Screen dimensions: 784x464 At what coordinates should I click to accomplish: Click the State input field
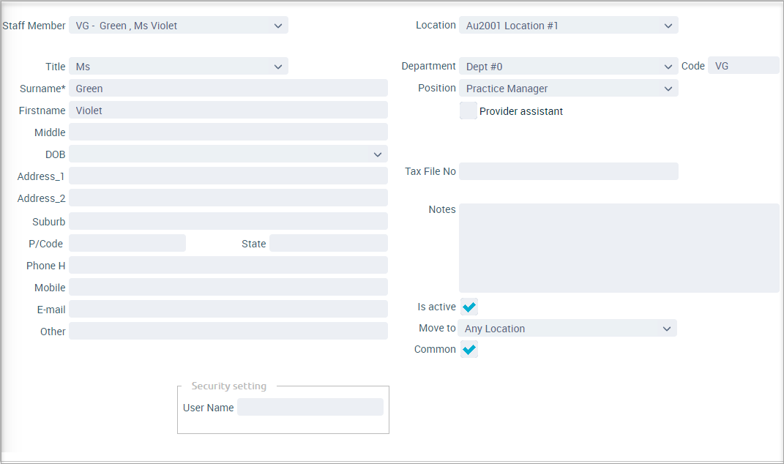[329, 244]
